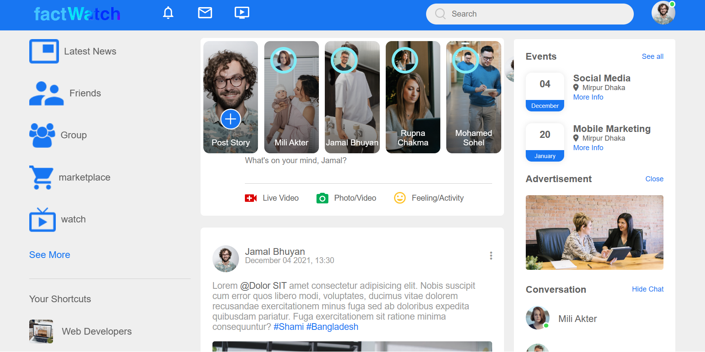Open the Latest News icon in sidebar
Screen dimensions: 705x352
(x=44, y=51)
